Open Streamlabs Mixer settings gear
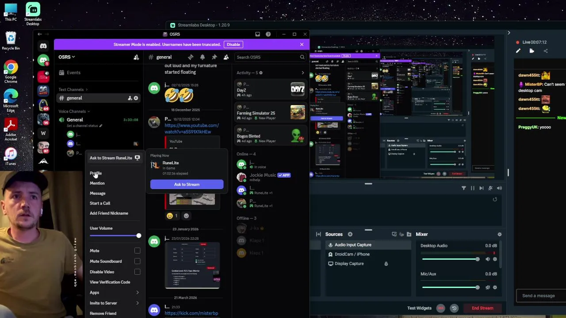 500,234
